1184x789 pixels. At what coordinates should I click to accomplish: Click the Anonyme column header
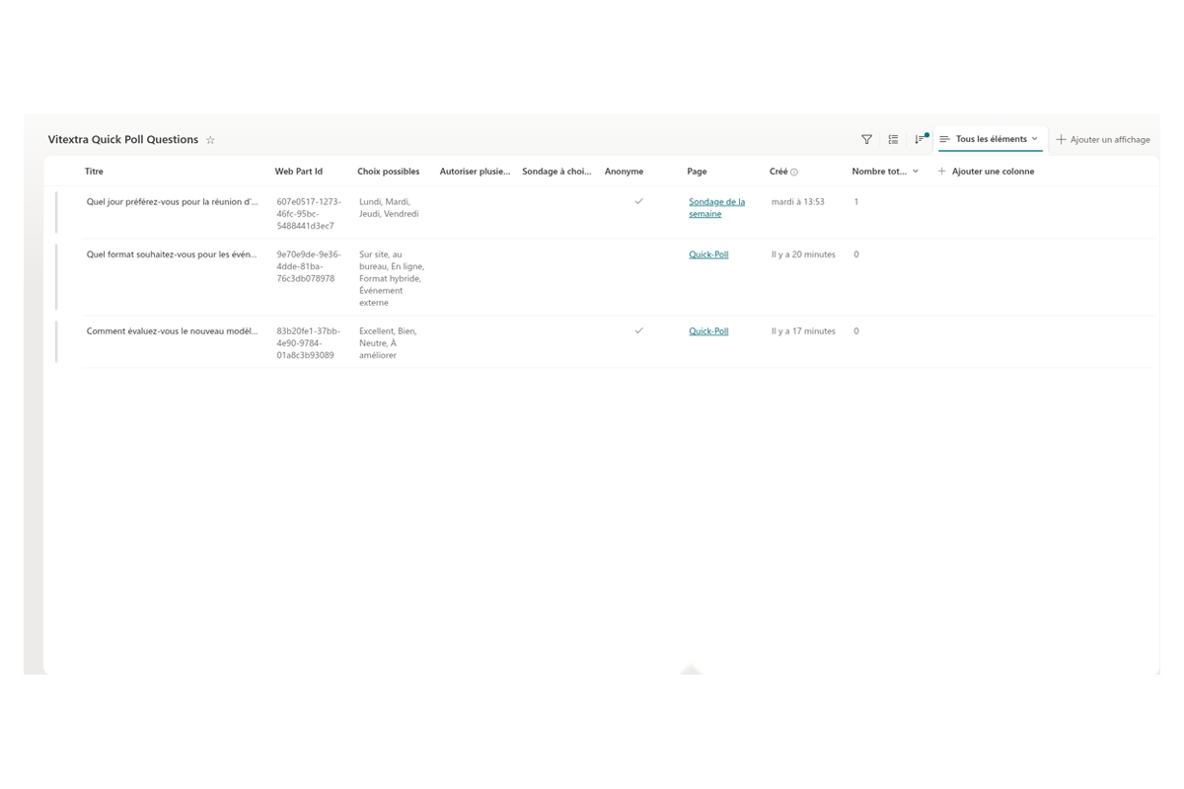tap(624, 172)
